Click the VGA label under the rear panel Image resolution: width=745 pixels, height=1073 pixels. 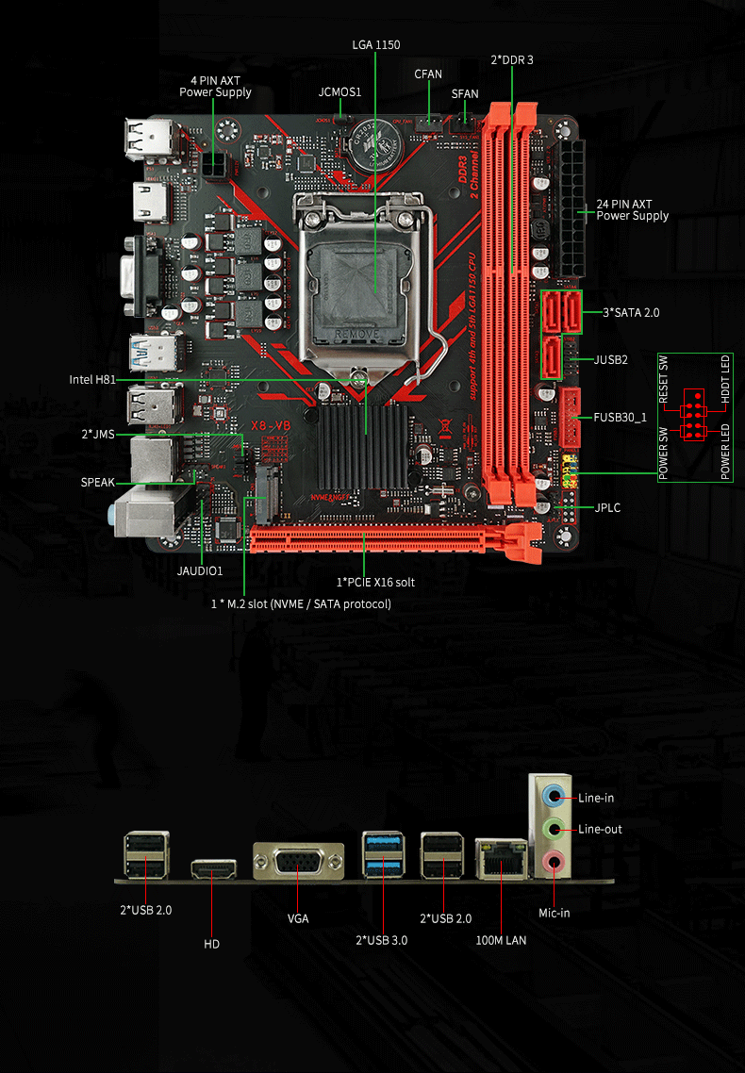298,919
